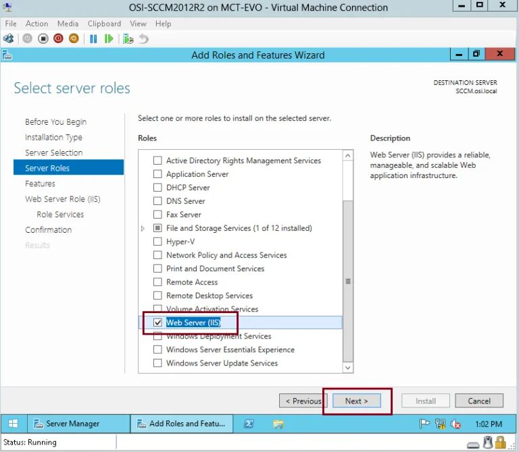Viewport: 519px width, 452px height.
Task: Open the View menu
Action: pyautogui.click(x=138, y=24)
